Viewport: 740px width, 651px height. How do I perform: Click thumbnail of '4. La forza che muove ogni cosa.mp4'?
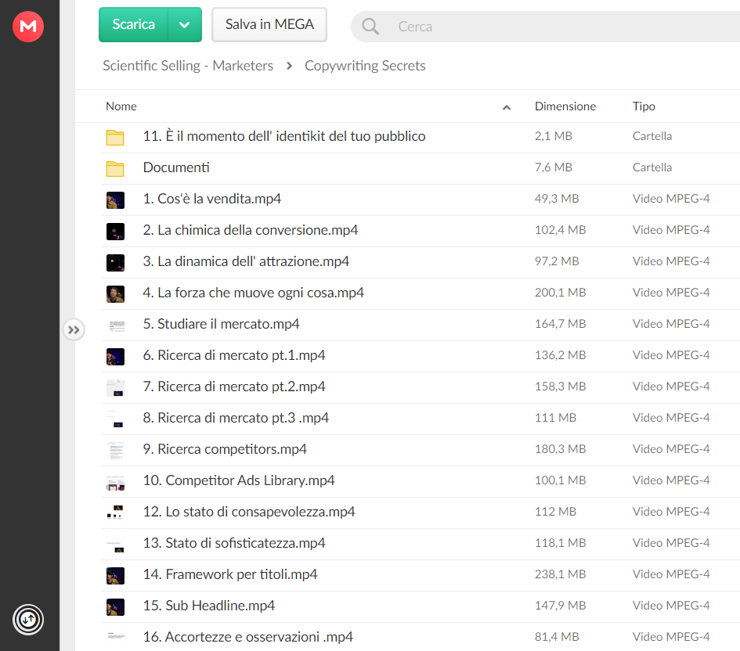(x=115, y=293)
